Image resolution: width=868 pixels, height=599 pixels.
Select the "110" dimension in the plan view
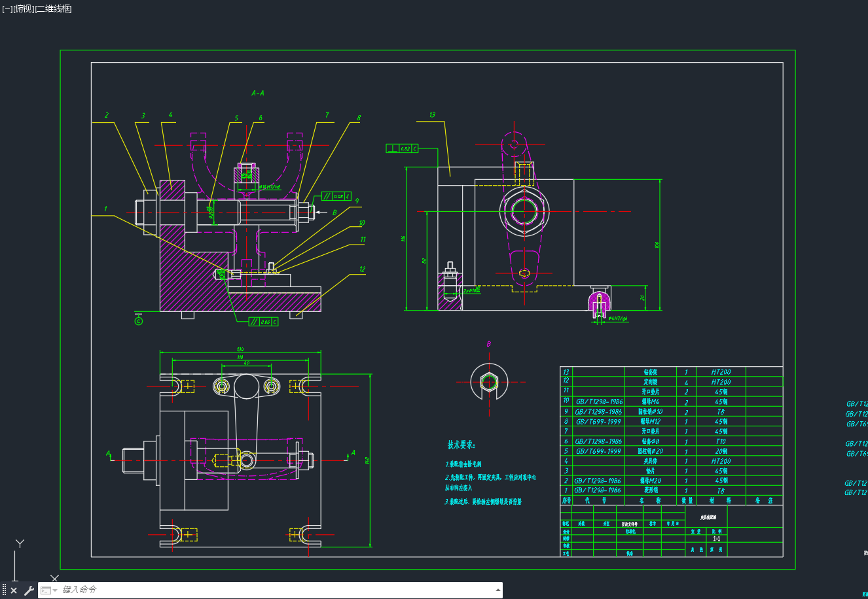point(240,358)
